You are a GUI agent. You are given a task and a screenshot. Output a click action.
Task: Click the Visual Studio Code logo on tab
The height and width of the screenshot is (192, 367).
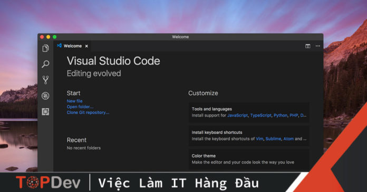pyautogui.click(x=59, y=45)
